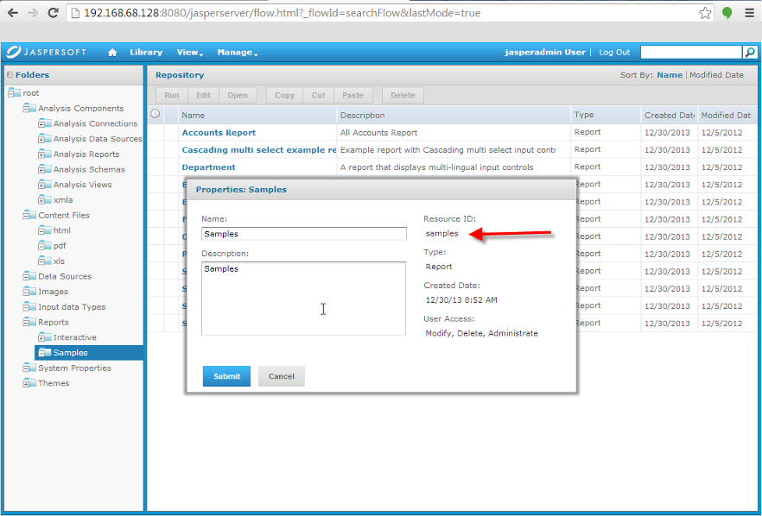Select the System Properties folder
The width and height of the screenshot is (762, 516).
(74, 368)
